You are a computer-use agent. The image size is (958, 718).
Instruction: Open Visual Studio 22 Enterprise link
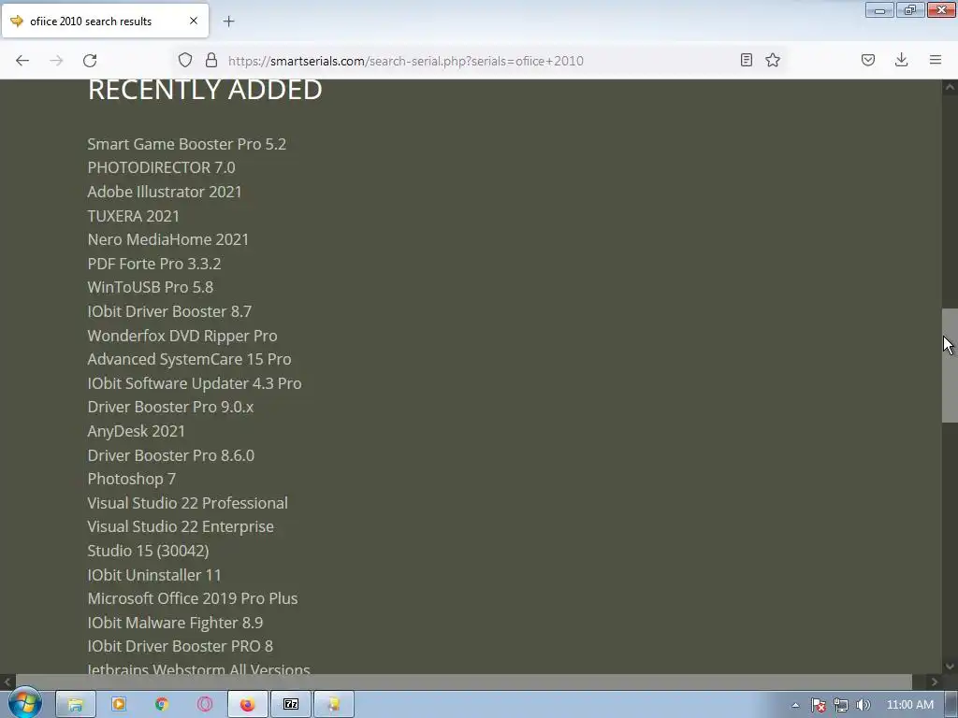point(181,526)
